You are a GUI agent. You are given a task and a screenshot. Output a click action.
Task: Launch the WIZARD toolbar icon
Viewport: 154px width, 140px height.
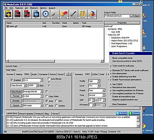[55, 14]
